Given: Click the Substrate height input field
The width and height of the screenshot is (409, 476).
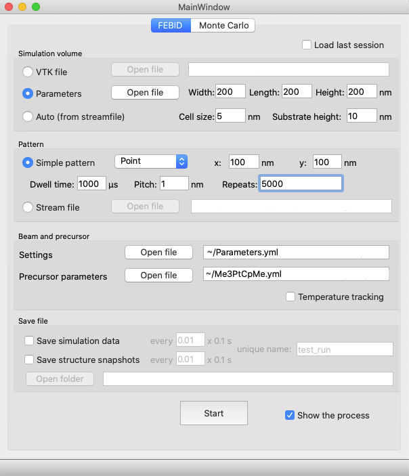Looking at the screenshot, I should coord(362,116).
